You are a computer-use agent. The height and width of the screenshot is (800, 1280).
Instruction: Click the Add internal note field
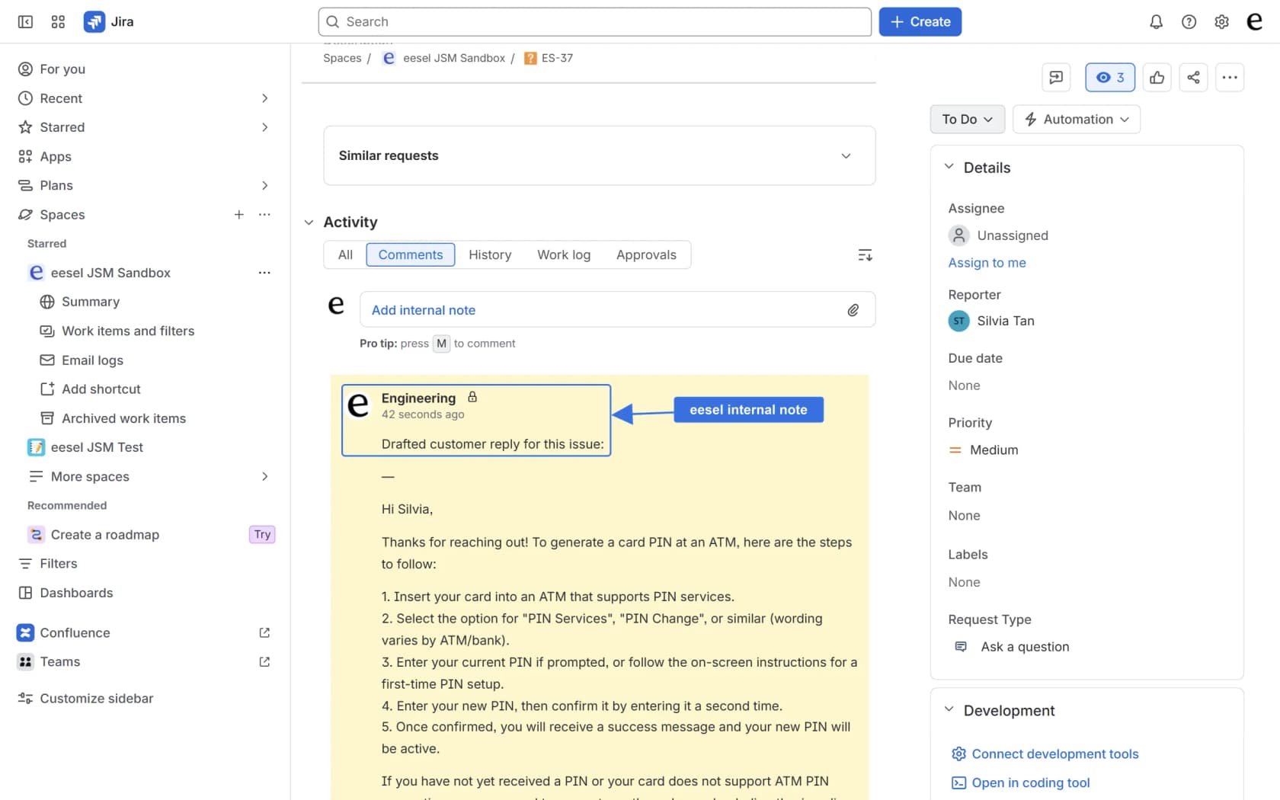click(x=618, y=310)
